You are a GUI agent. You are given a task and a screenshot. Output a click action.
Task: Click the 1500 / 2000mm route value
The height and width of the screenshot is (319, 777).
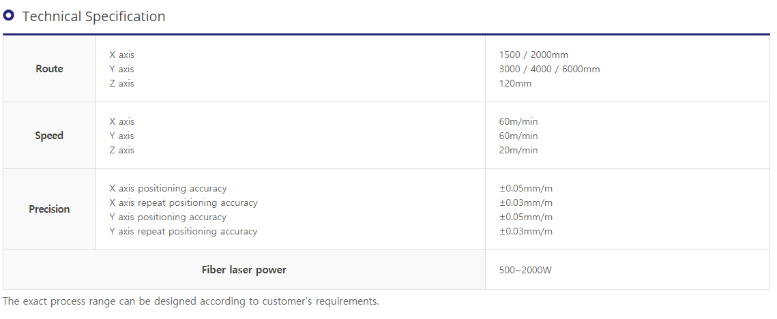tap(533, 55)
